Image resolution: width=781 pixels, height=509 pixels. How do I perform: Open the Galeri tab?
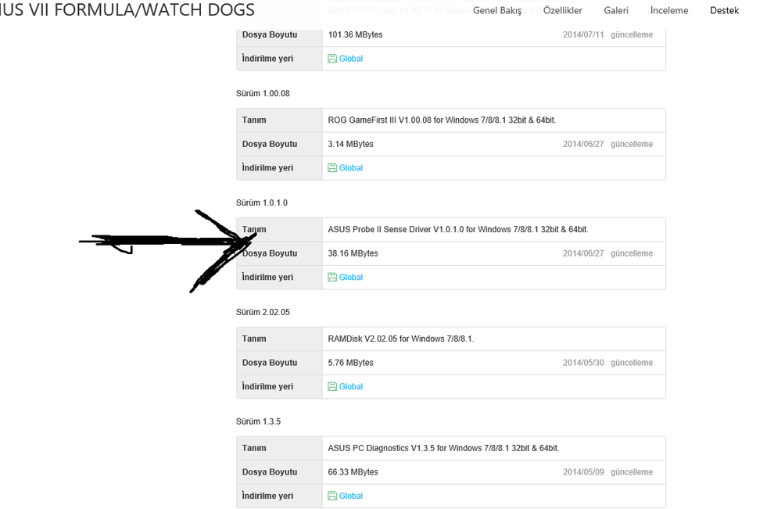pyautogui.click(x=616, y=10)
